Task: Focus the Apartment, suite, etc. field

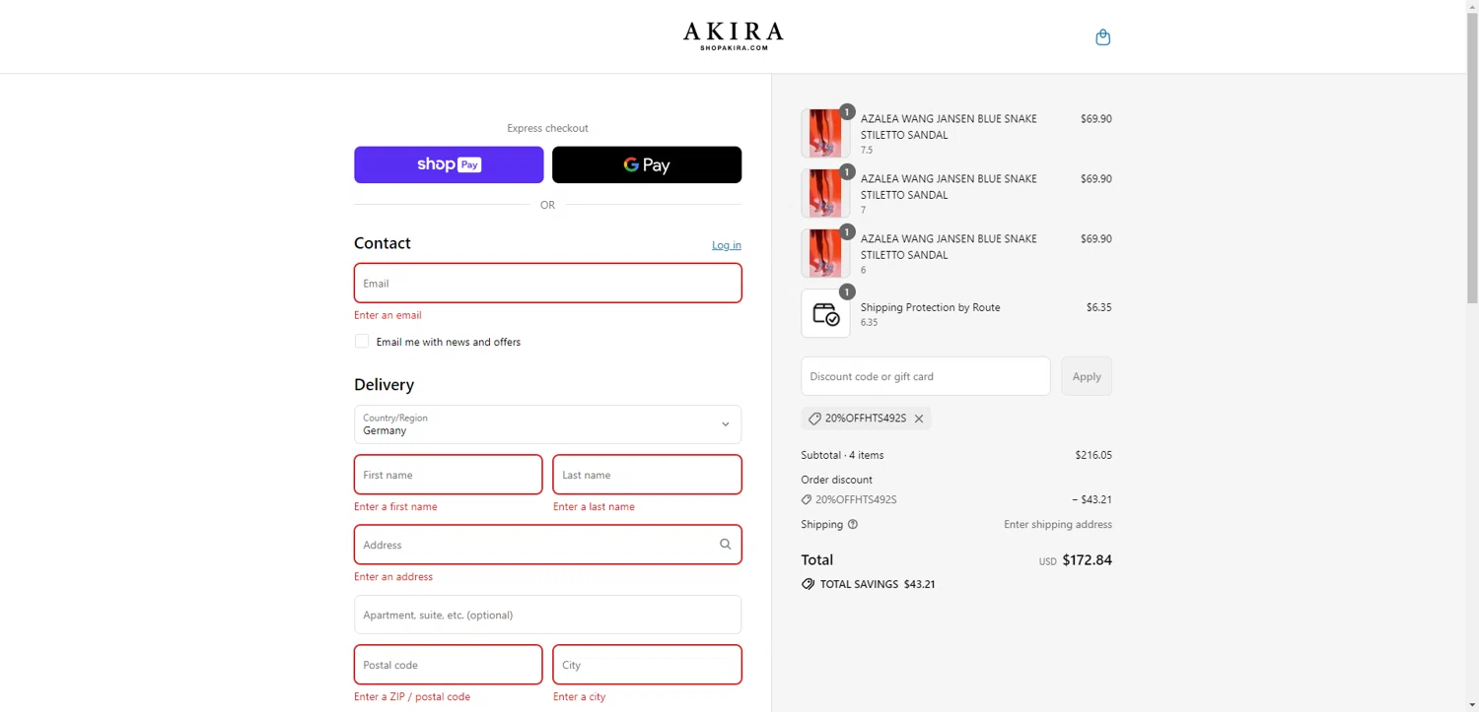Action: pyautogui.click(x=547, y=615)
